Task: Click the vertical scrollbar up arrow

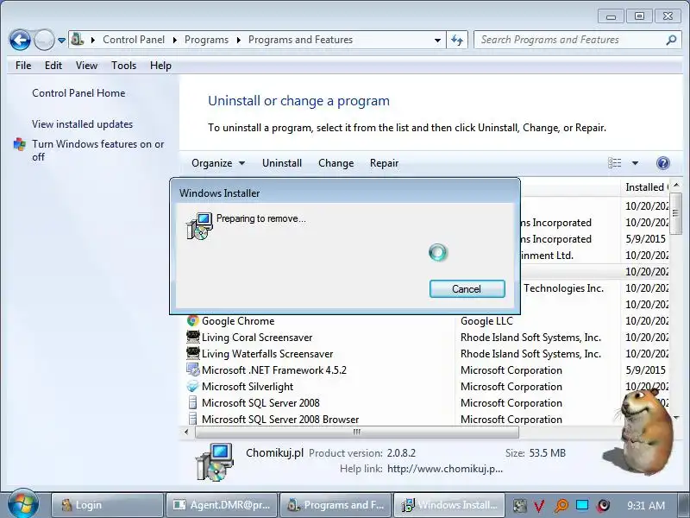Action: pos(676,186)
